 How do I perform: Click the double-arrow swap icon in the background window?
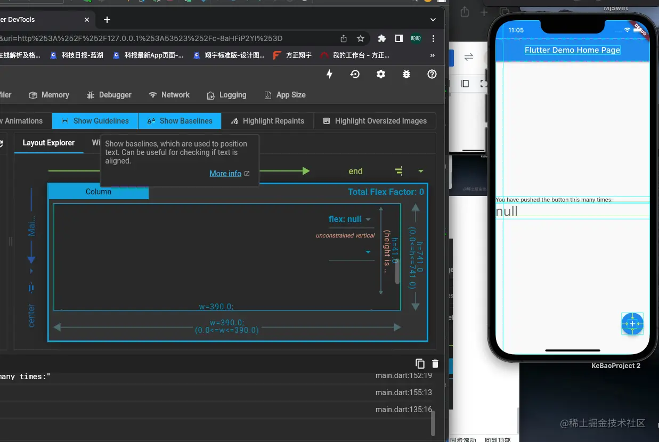(x=469, y=57)
